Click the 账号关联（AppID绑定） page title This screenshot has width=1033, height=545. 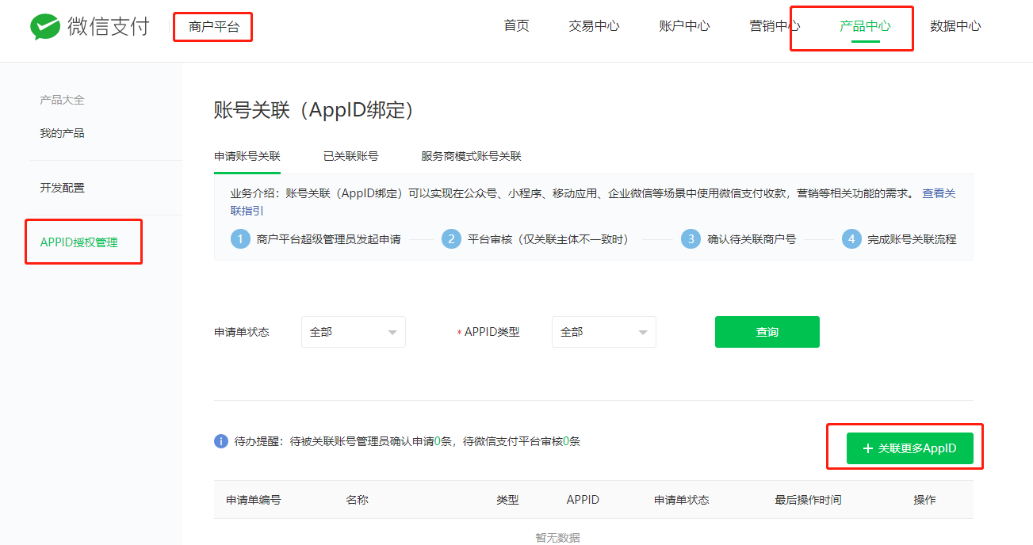coord(316,110)
